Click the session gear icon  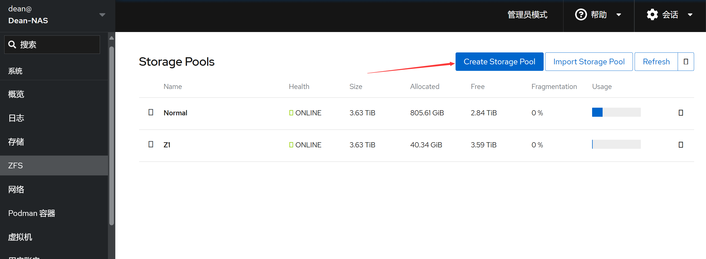coord(652,14)
